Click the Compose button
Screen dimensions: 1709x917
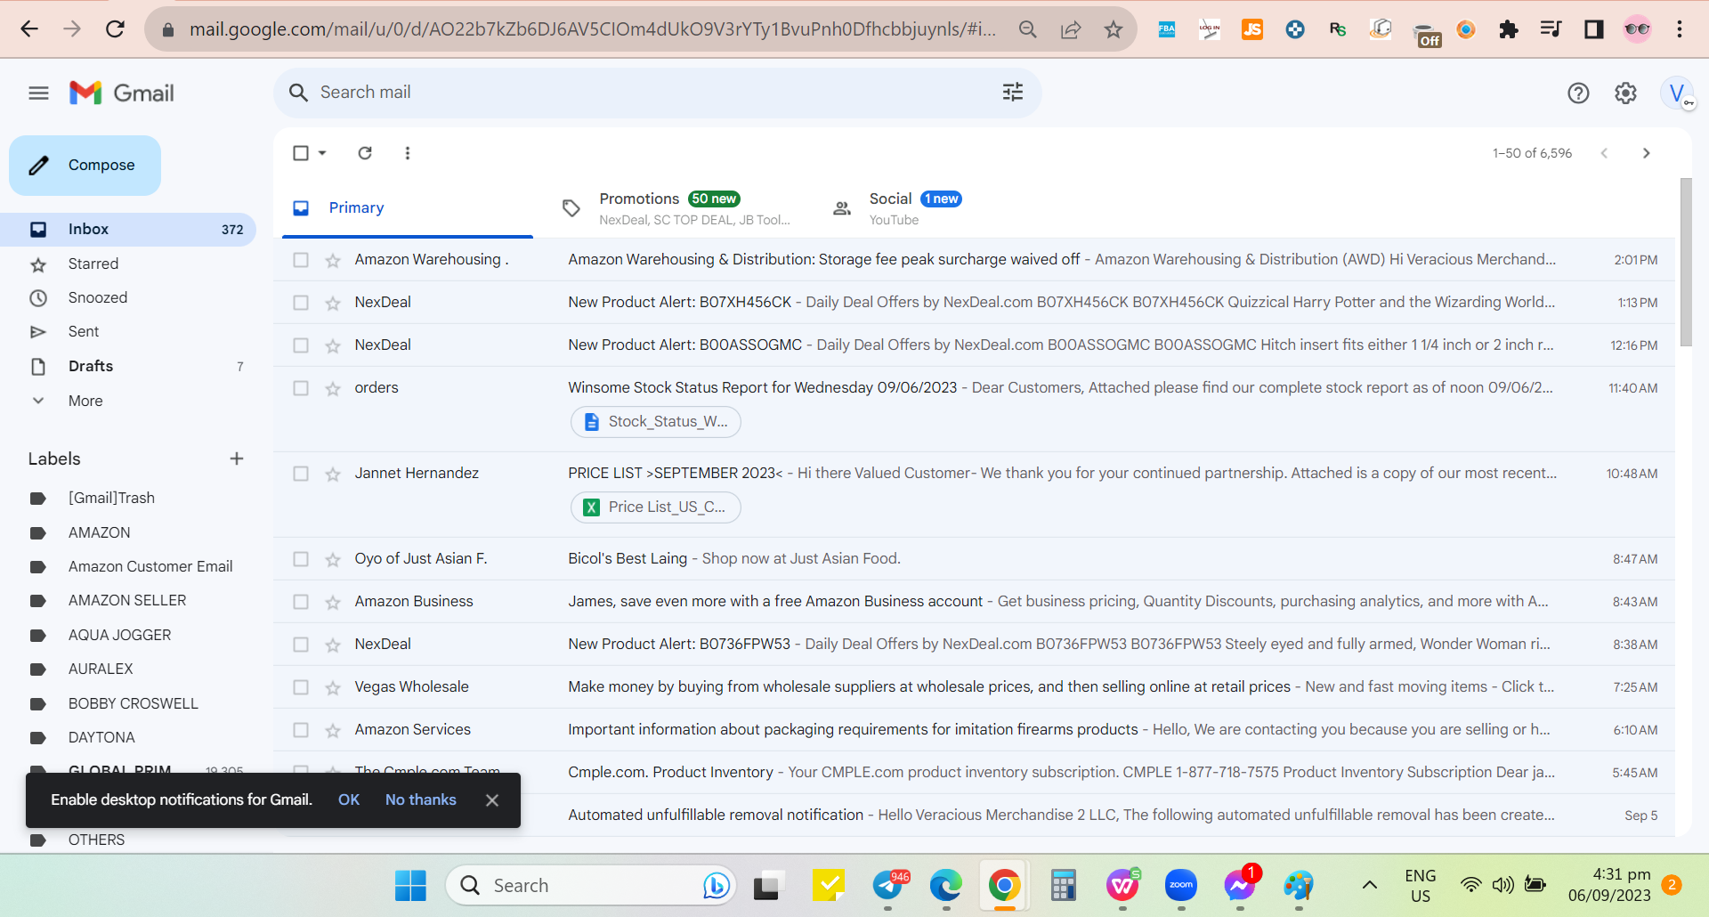pos(85,166)
